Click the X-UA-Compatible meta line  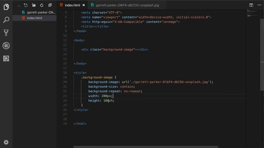(130, 22)
